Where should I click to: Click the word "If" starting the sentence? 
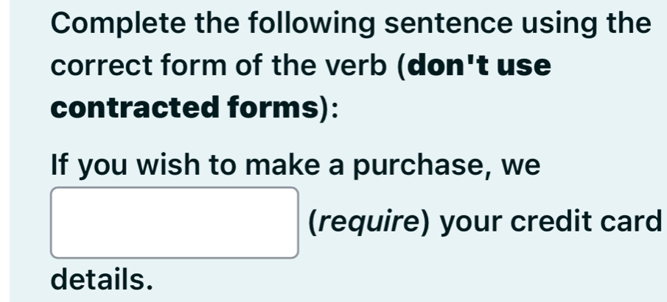[x=60, y=165]
